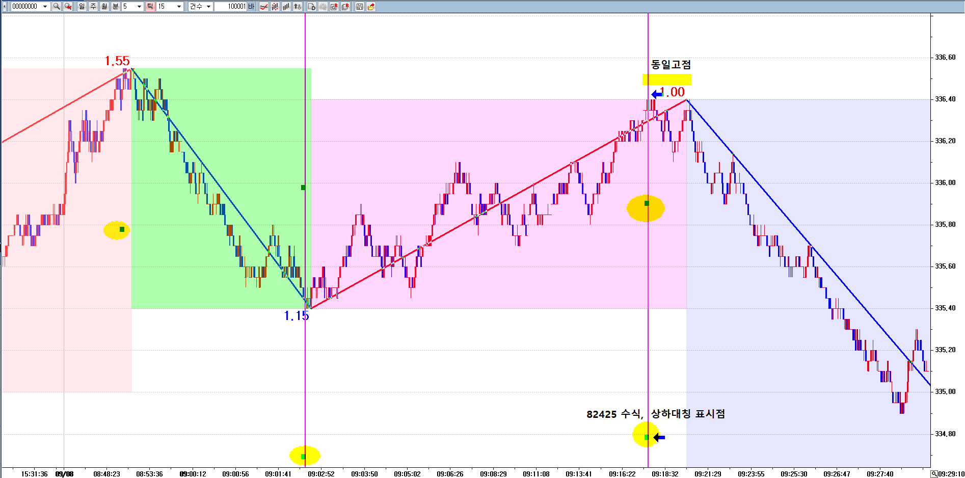
Task: Click the red dotted bar chart icon
Action: click(x=275, y=7)
